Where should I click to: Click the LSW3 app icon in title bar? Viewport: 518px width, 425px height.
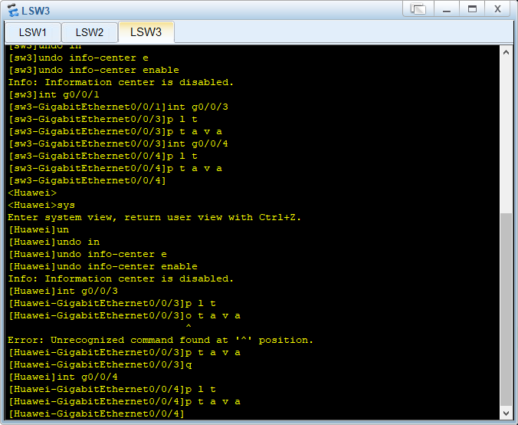click(x=13, y=10)
